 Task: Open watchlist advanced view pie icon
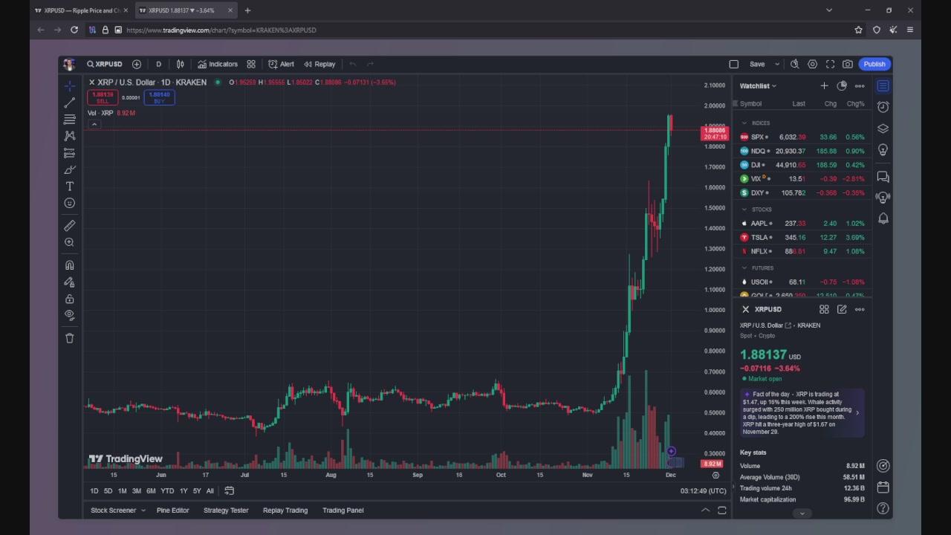tap(842, 86)
